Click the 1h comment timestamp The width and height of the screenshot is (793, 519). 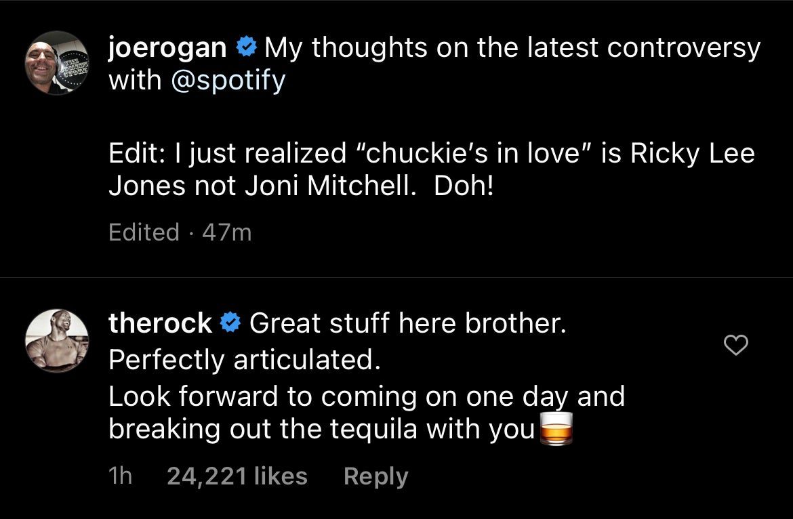click(x=120, y=476)
